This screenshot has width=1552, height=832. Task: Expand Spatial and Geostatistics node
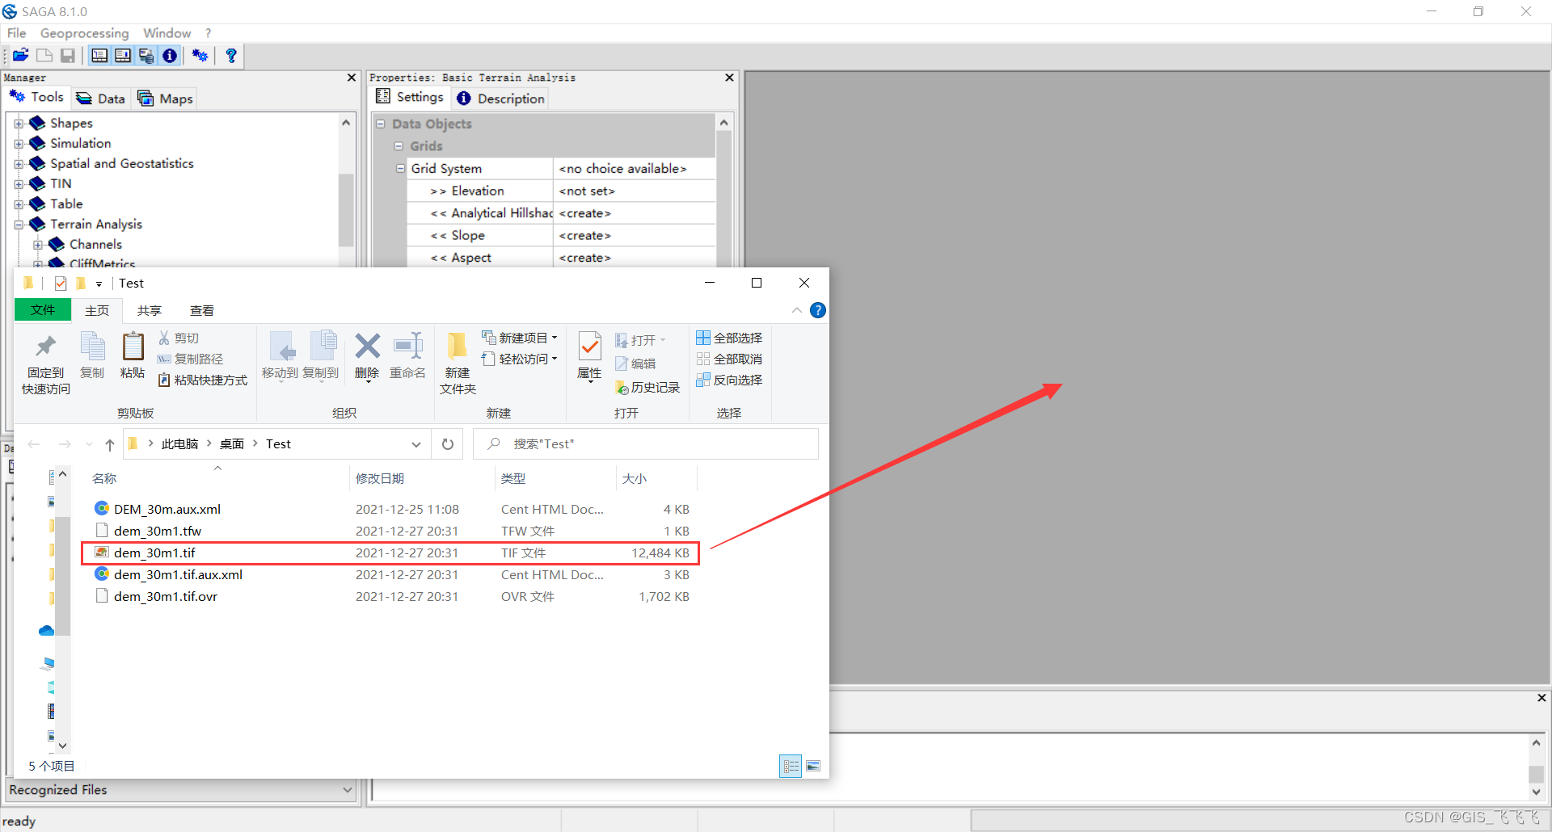tap(19, 164)
